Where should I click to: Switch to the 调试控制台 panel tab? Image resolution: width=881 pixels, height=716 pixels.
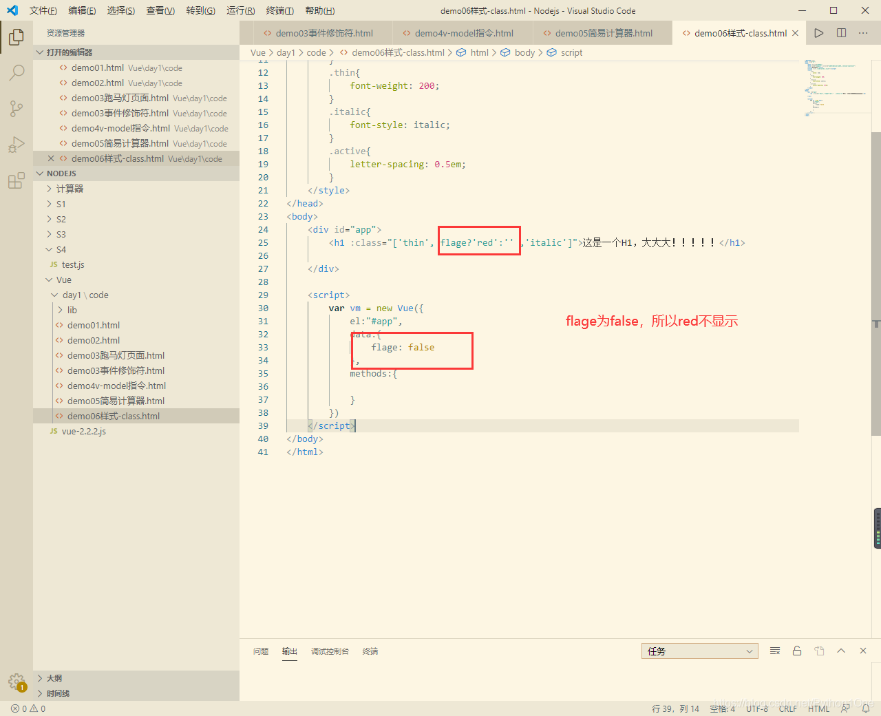pyautogui.click(x=330, y=651)
